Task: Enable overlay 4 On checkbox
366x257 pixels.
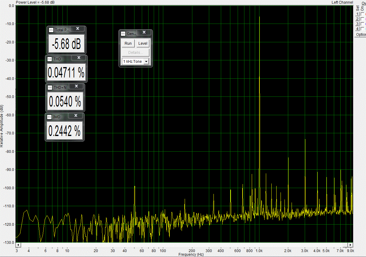Action: point(362,29)
